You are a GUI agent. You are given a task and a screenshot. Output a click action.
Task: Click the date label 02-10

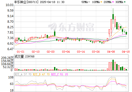(36, 52)
